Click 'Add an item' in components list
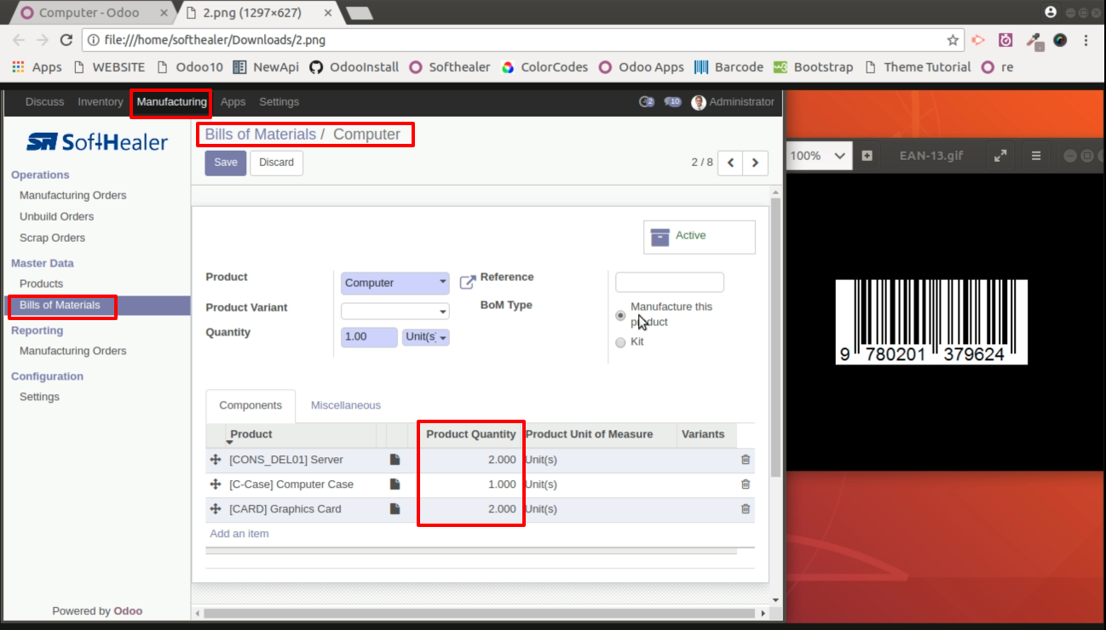Viewport: 1106px width, 630px height. 239,534
